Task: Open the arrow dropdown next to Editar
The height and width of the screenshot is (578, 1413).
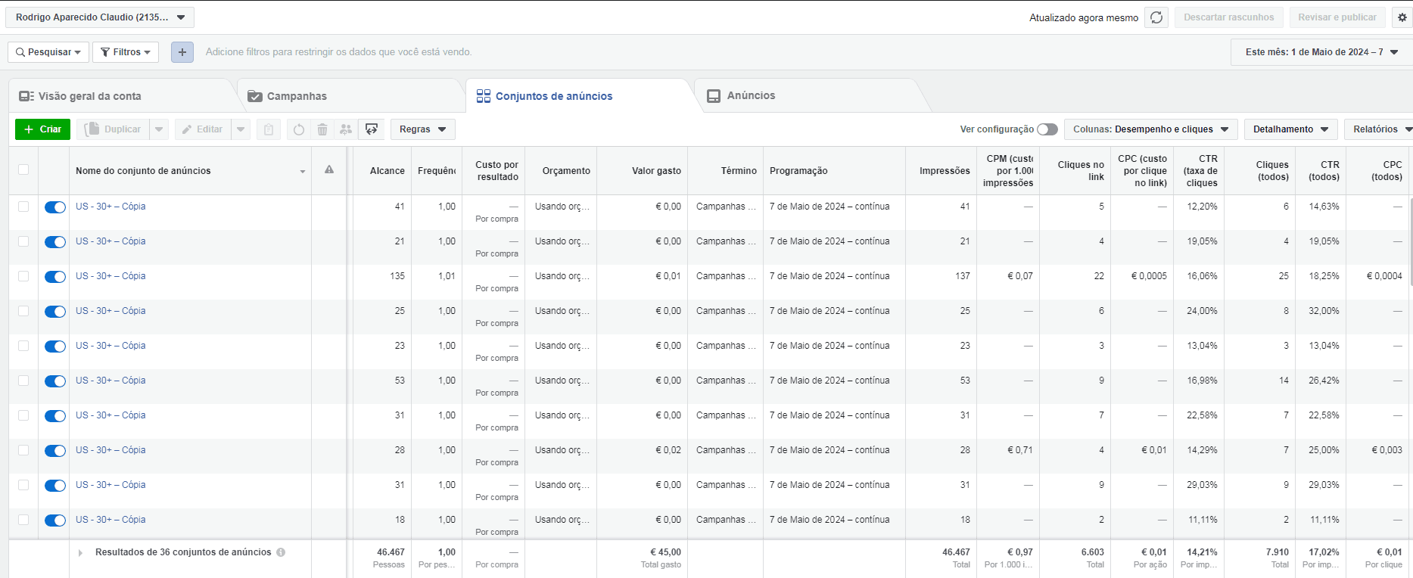Action: click(x=241, y=129)
